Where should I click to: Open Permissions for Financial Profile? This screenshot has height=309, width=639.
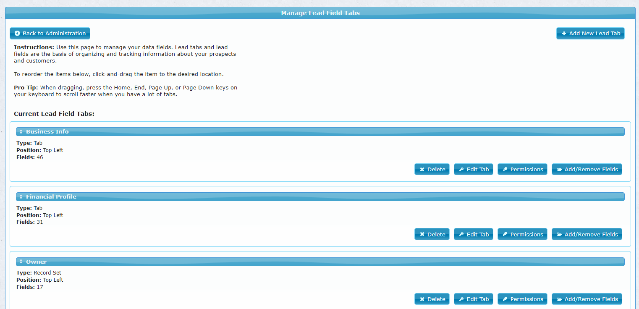tap(522, 234)
